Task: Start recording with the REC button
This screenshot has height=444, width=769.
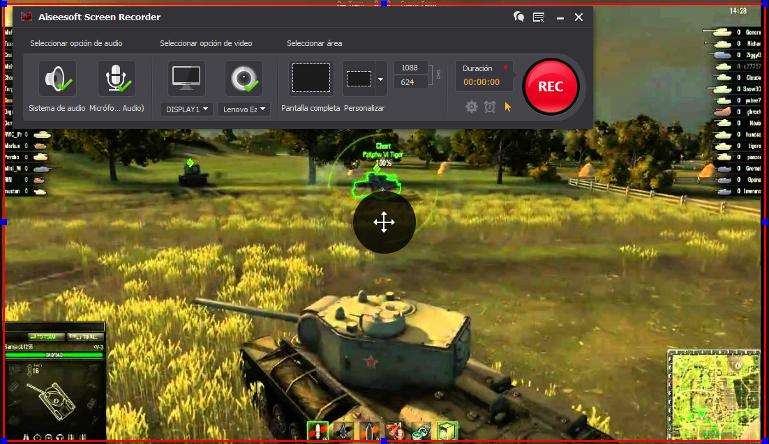Action: pyautogui.click(x=551, y=86)
